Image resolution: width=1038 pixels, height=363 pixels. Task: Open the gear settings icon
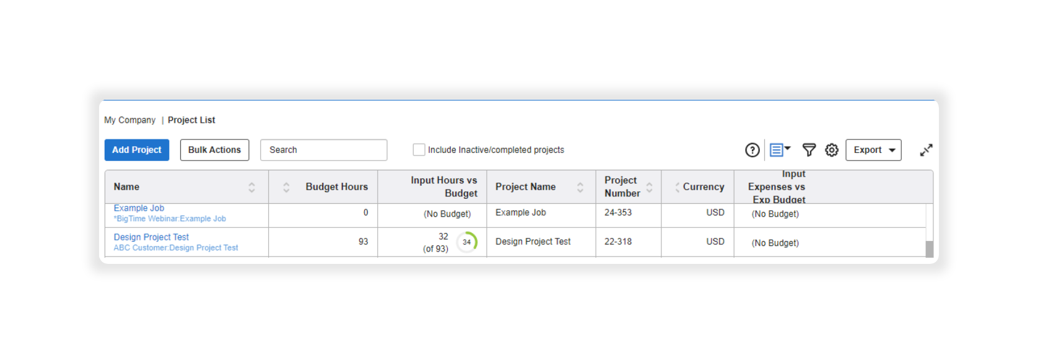(832, 150)
